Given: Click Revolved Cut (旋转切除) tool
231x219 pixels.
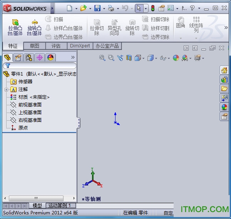Looking at the screenshot, I should pos(132,27).
